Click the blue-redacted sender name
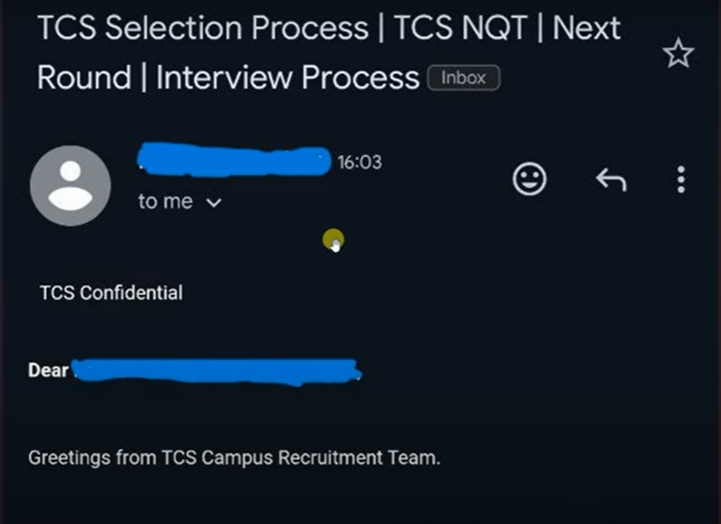Screen dimensions: 721x524 coord(234,160)
